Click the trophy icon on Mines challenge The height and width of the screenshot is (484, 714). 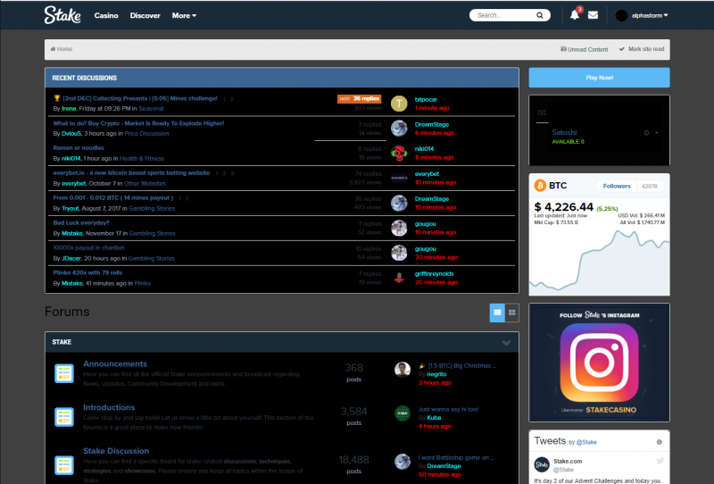(57, 98)
